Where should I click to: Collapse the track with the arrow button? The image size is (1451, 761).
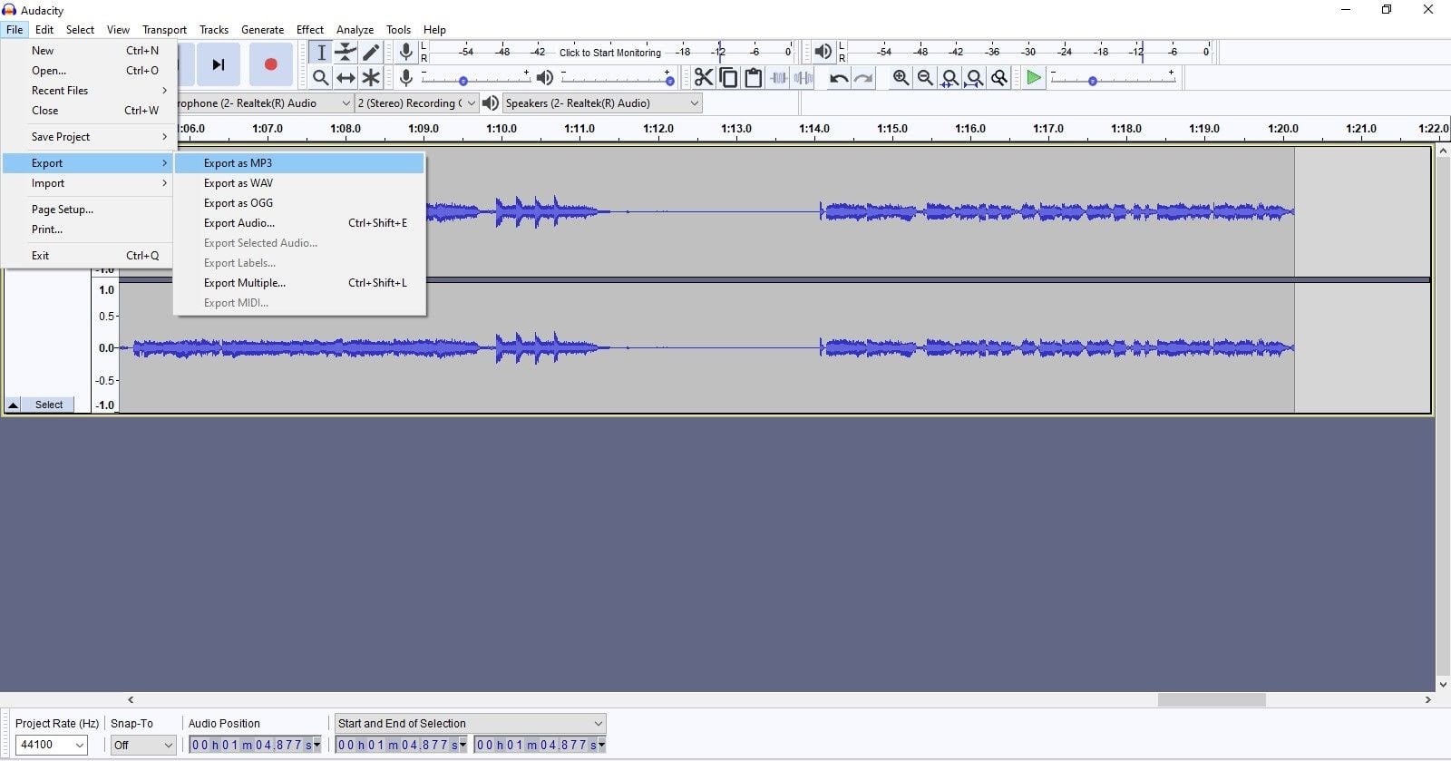pos(14,405)
